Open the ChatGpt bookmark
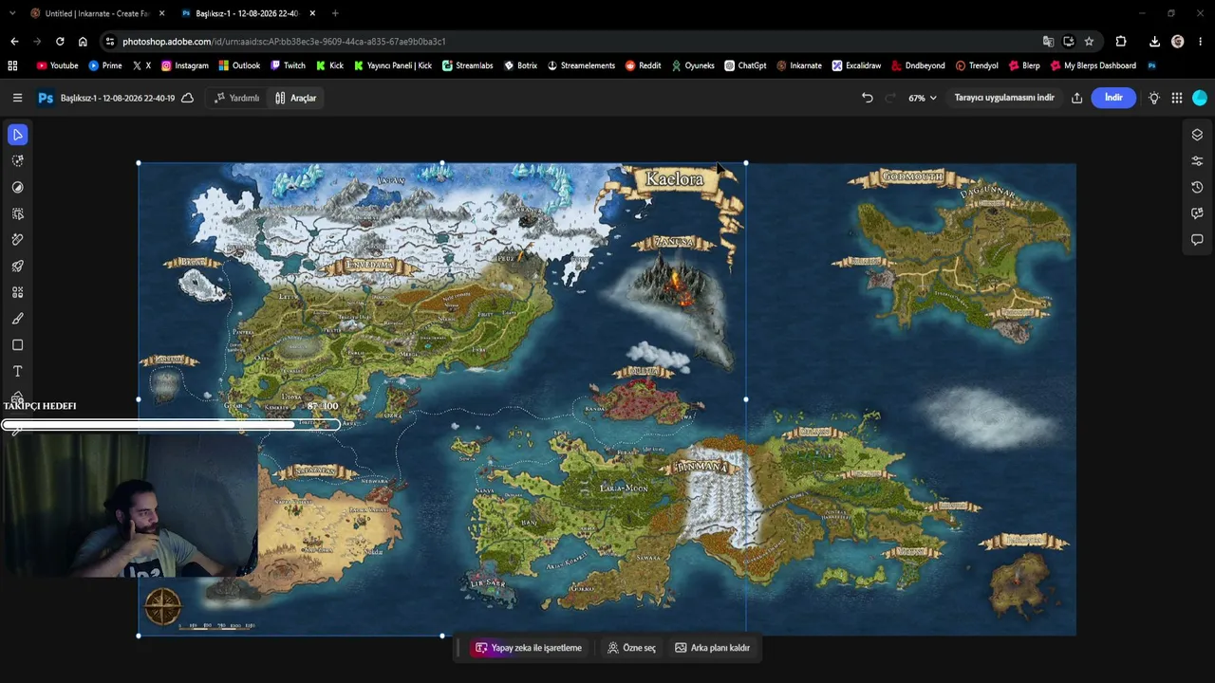The width and height of the screenshot is (1215, 683). pos(745,65)
